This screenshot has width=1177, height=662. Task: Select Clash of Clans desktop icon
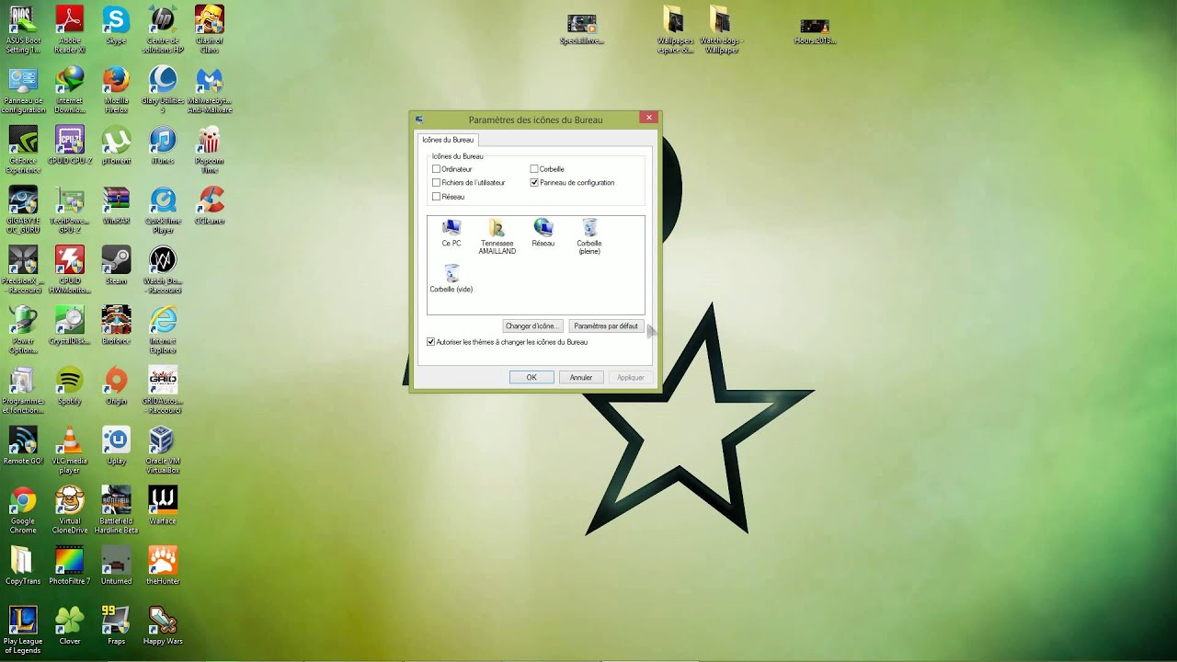pos(209,29)
